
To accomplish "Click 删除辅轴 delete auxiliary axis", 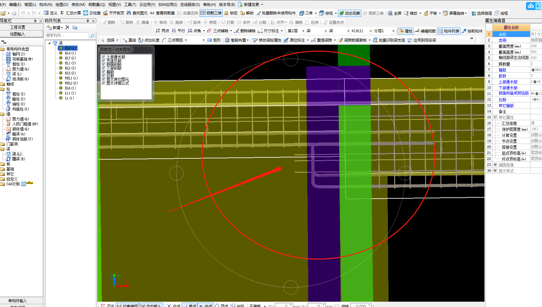I will 244,31.
